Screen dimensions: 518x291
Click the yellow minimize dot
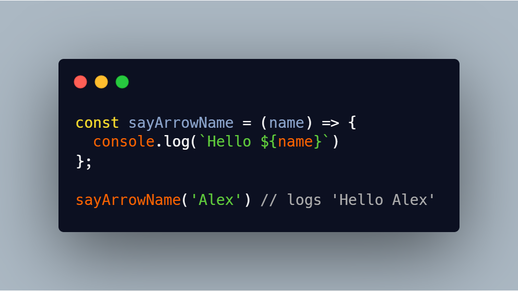click(101, 82)
